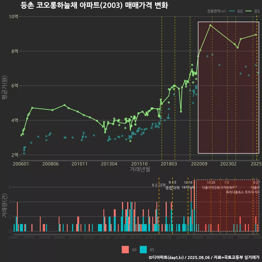This screenshot has height=262, width=262.
Task: Click '201906' on the volume chart axis
Action: pyautogui.click(x=182, y=237)
